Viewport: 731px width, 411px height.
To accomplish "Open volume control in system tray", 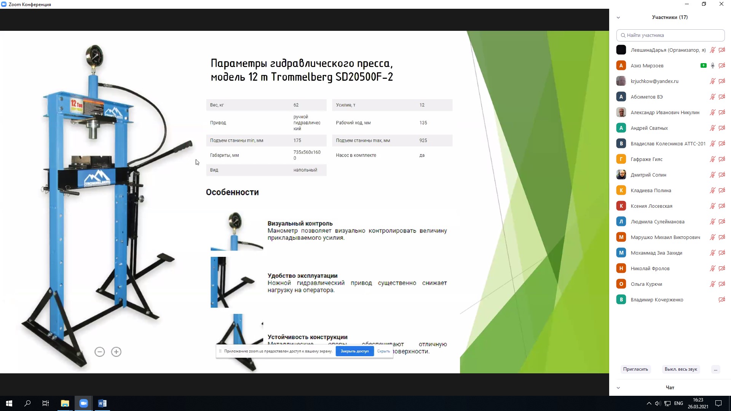I will pyautogui.click(x=658, y=403).
